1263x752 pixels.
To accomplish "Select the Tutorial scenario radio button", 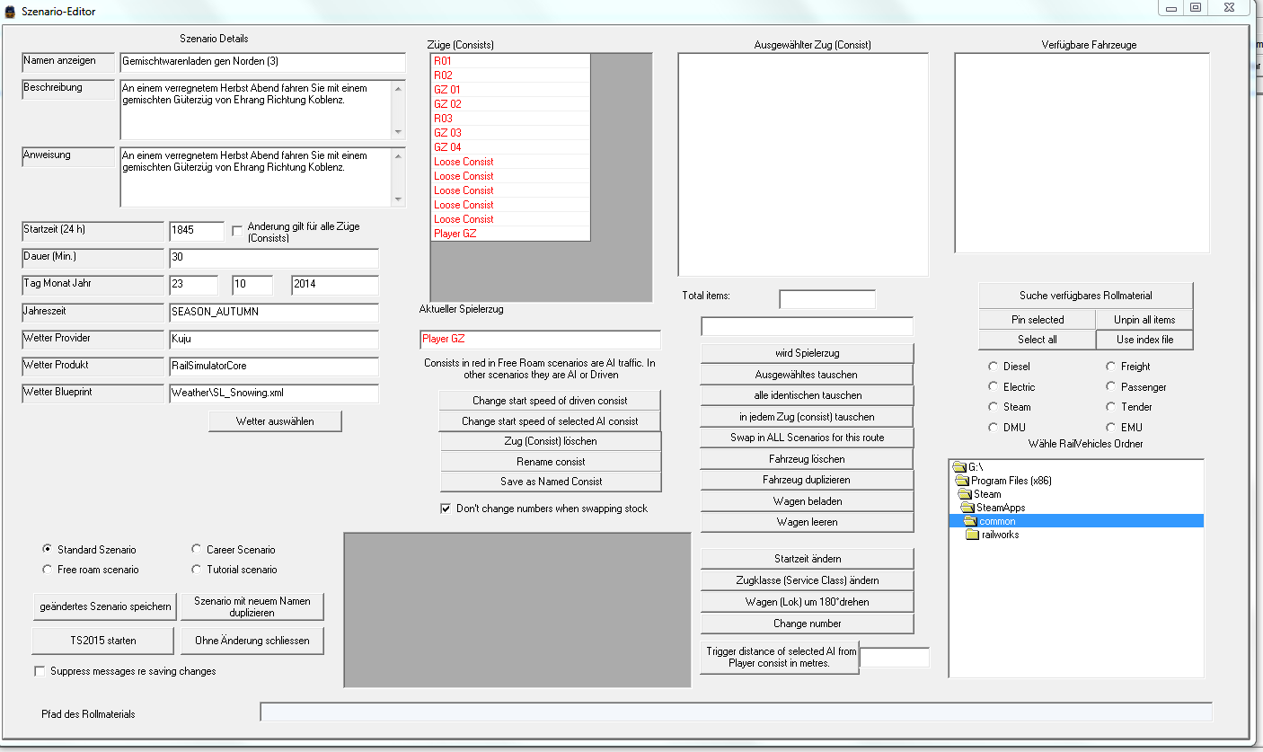I will click(x=197, y=570).
